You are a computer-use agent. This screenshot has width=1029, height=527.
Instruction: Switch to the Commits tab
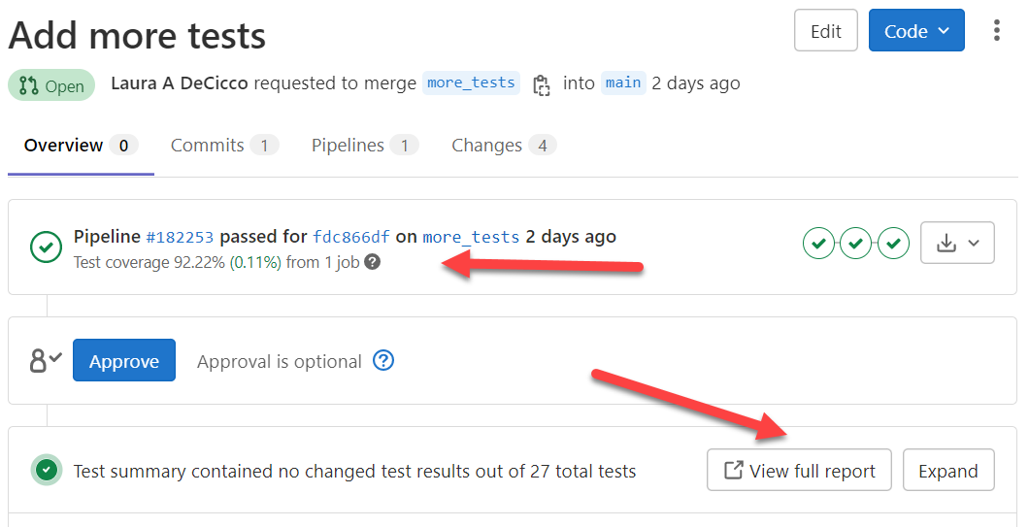click(x=223, y=146)
